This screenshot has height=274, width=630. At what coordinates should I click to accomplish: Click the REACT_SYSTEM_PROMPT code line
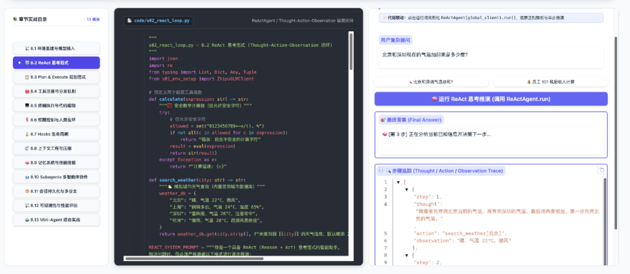[x=245, y=247]
